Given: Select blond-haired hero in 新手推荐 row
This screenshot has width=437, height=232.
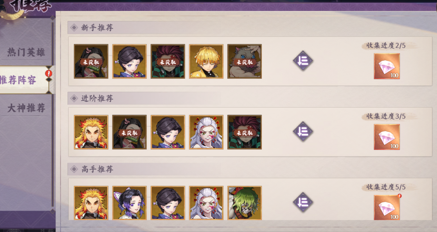Looking at the screenshot, I should (206, 61).
